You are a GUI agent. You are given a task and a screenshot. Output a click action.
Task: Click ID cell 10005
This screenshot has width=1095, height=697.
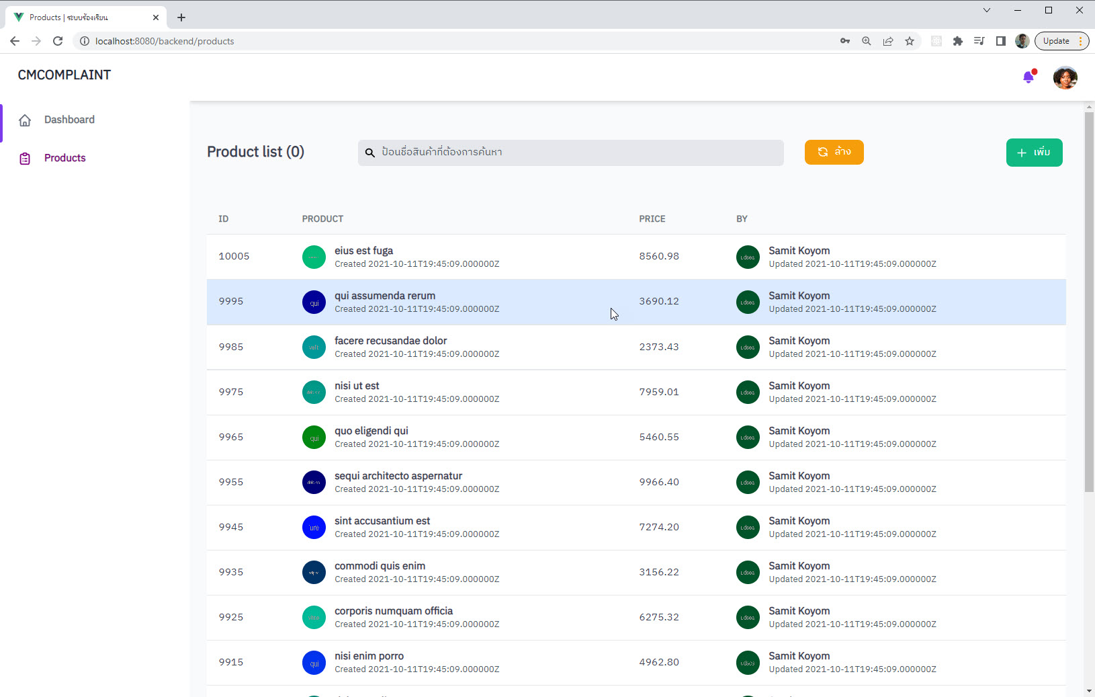(x=234, y=256)
